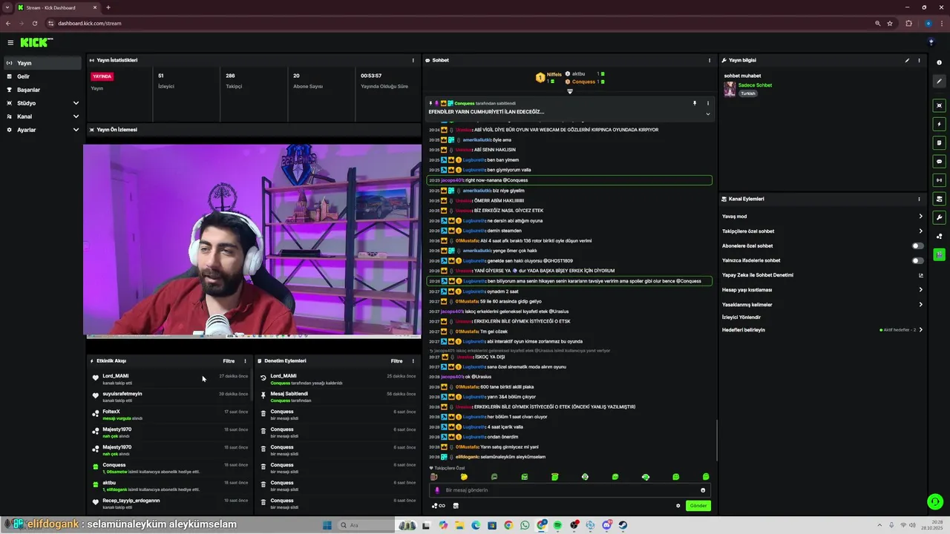Open Etkinlik Akışı panel three-dot menu

click(245, 361)
